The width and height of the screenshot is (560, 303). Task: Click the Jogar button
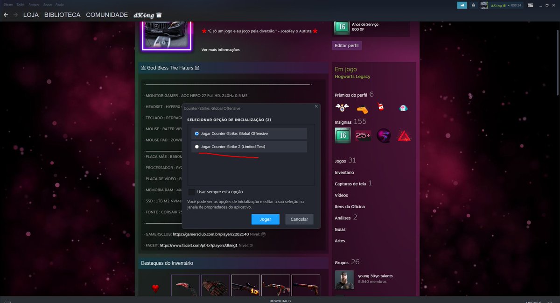coord(266,219)
